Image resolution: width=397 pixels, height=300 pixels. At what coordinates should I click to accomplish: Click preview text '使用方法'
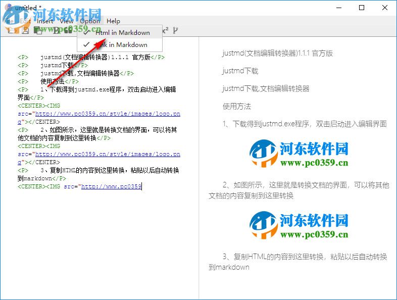(x=237, y=107)
